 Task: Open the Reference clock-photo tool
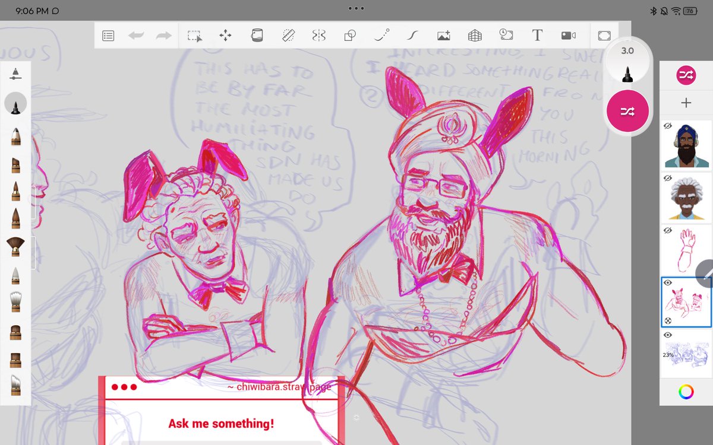coord(506,35)
